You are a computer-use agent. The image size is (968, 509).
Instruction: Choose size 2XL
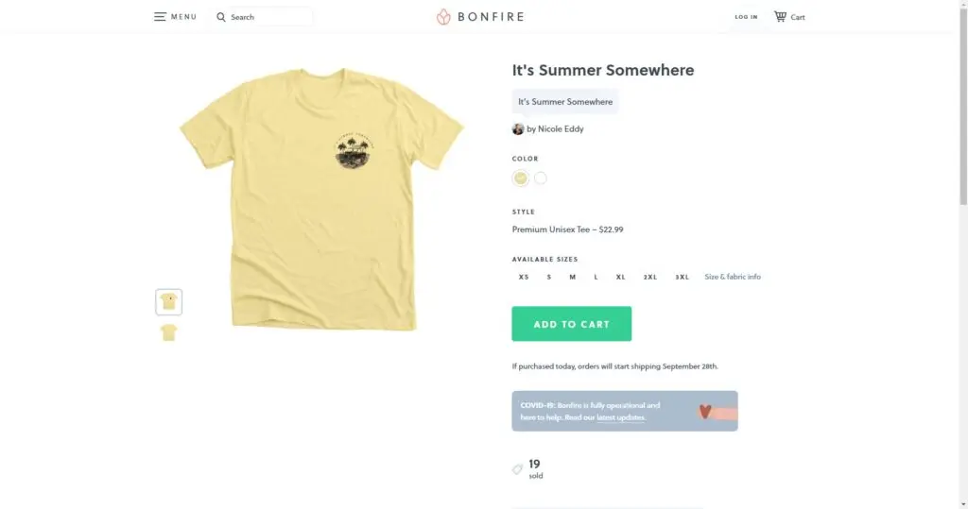650,277
